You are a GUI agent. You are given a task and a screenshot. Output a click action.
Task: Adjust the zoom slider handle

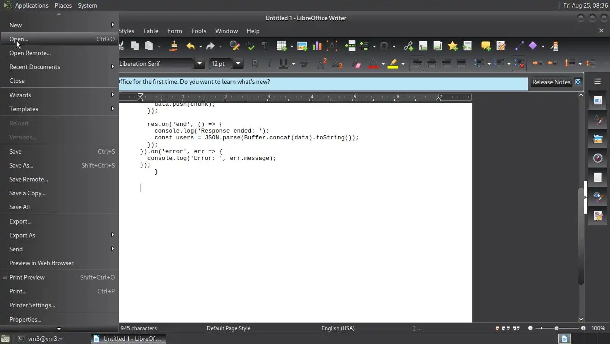pos(557,328)
